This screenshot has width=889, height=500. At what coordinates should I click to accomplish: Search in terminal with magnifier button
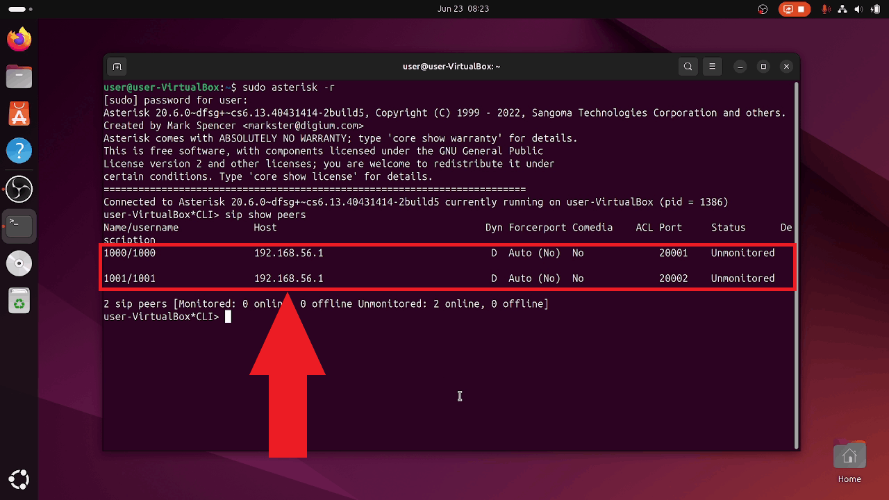688,67
